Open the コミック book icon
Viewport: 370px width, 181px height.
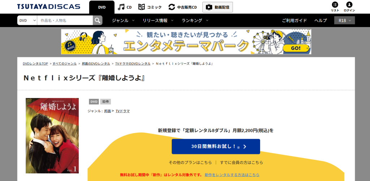[142, 7]
